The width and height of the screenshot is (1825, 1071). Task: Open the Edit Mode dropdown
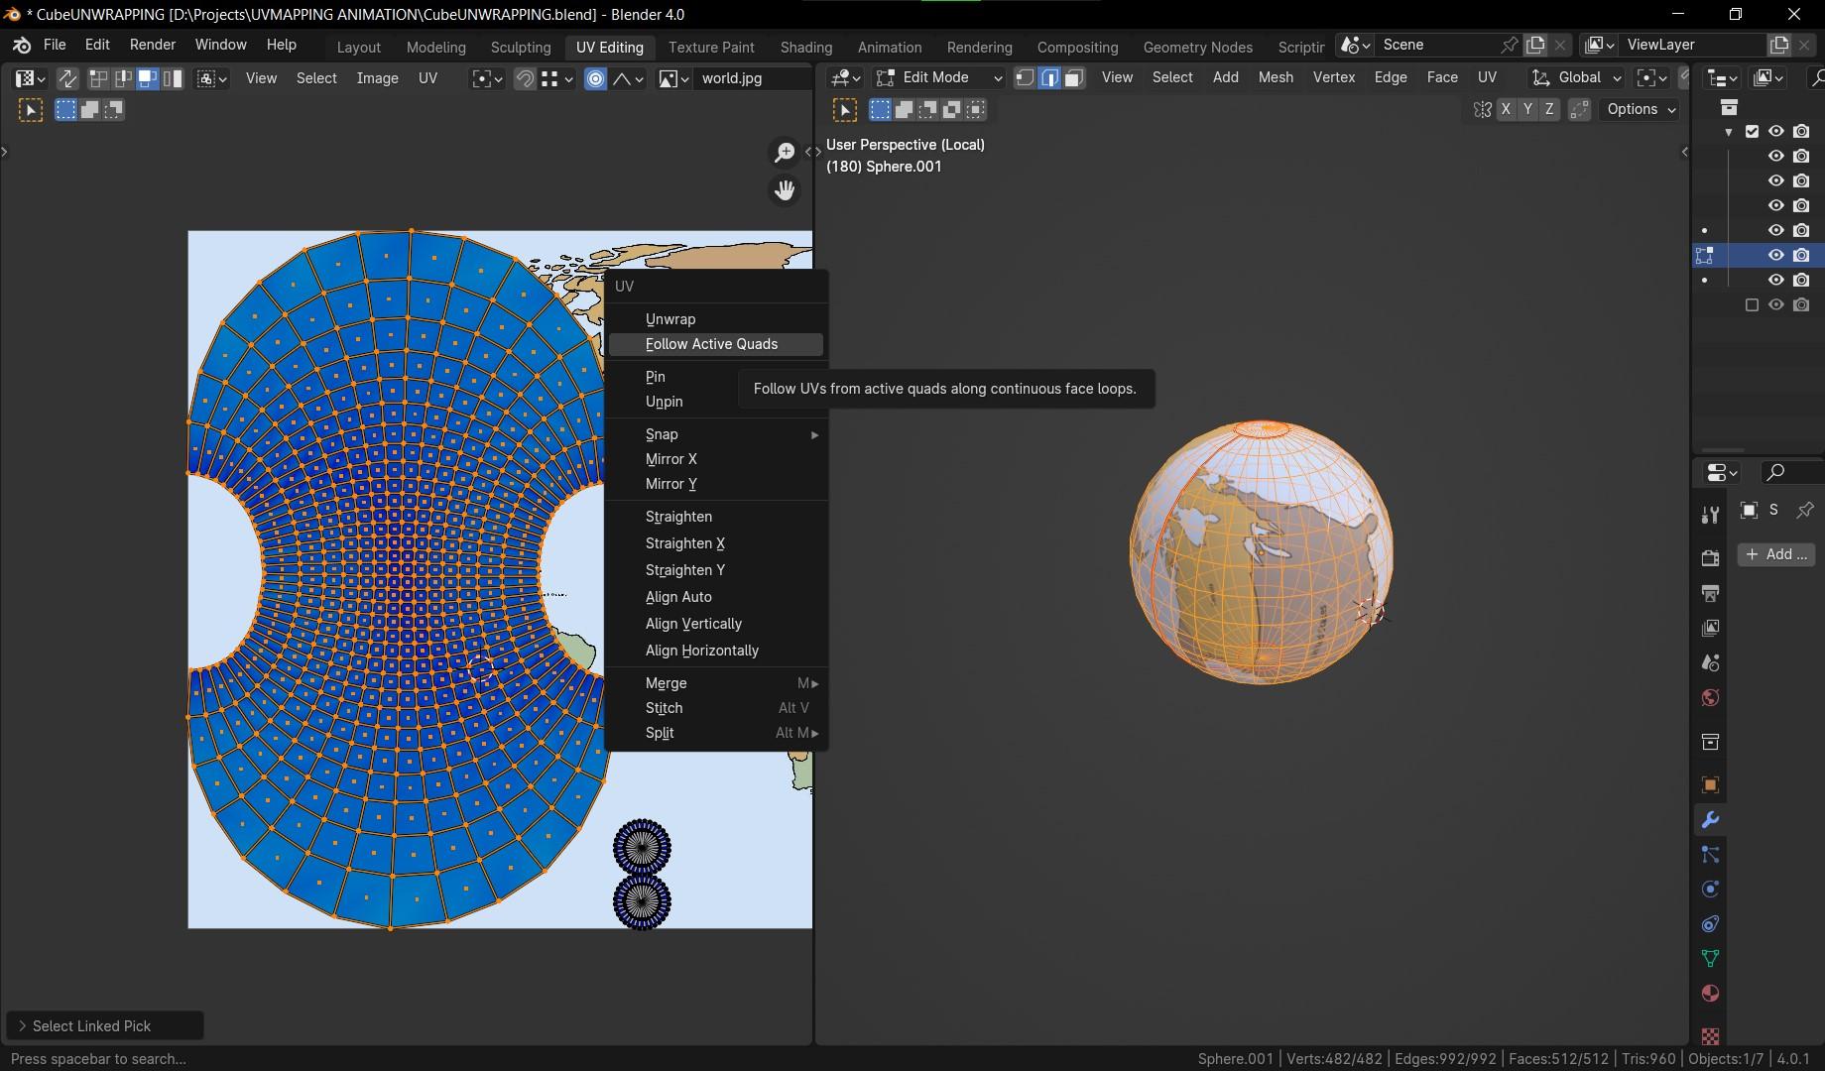(939, 77)
